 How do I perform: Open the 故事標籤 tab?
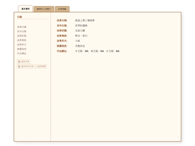[62, 9]
